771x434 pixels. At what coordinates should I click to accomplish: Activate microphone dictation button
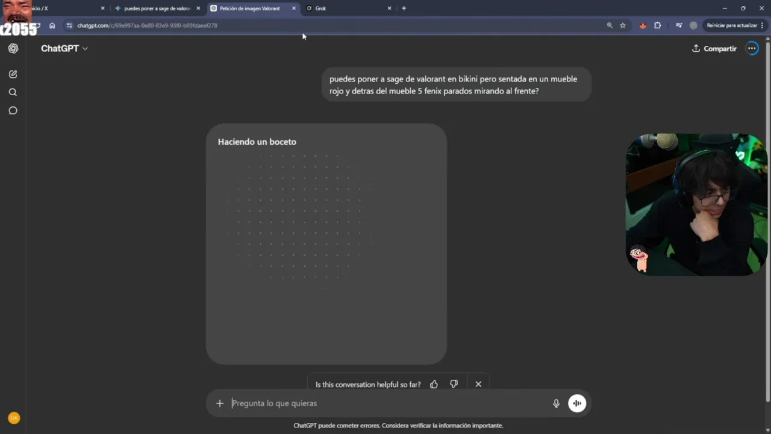click(556, 403)
